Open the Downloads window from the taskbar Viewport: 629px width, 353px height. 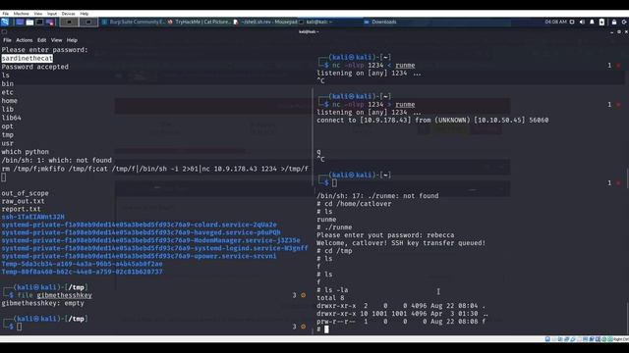pos(380,22)
